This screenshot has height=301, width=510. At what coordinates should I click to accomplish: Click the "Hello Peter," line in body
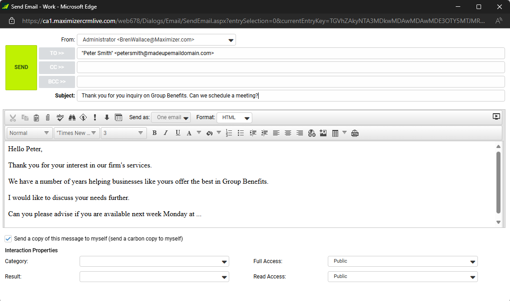[x=25, y=149]
